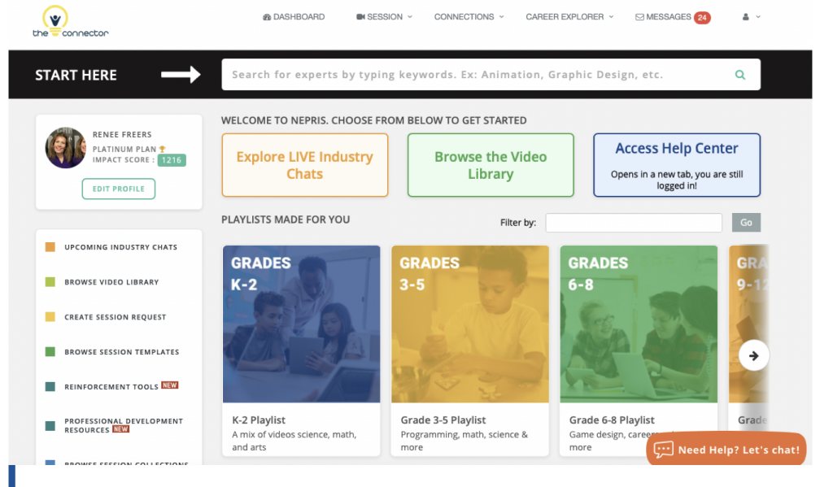Open Access Help Center
Image resolution: width=833 pixels, height=487 pixels.
[677, 165]
